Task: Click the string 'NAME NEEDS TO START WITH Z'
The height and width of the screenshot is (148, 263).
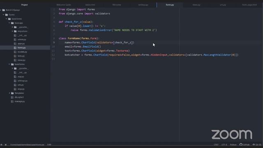Action: 134,30
